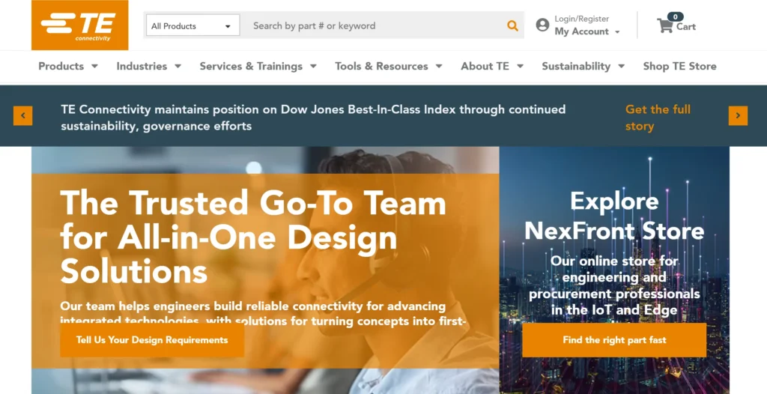
Task: Click Tell Us Your Design Requirements button
Action: [x=152, y=340]
